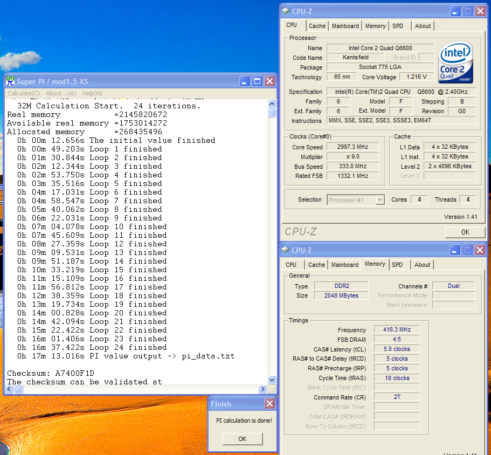Click the Super PI app icon in title bar

[10, 81]
